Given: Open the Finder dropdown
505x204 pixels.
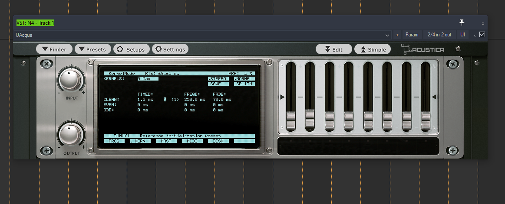Looking at the screenshot, I should [x=54, y=49].
